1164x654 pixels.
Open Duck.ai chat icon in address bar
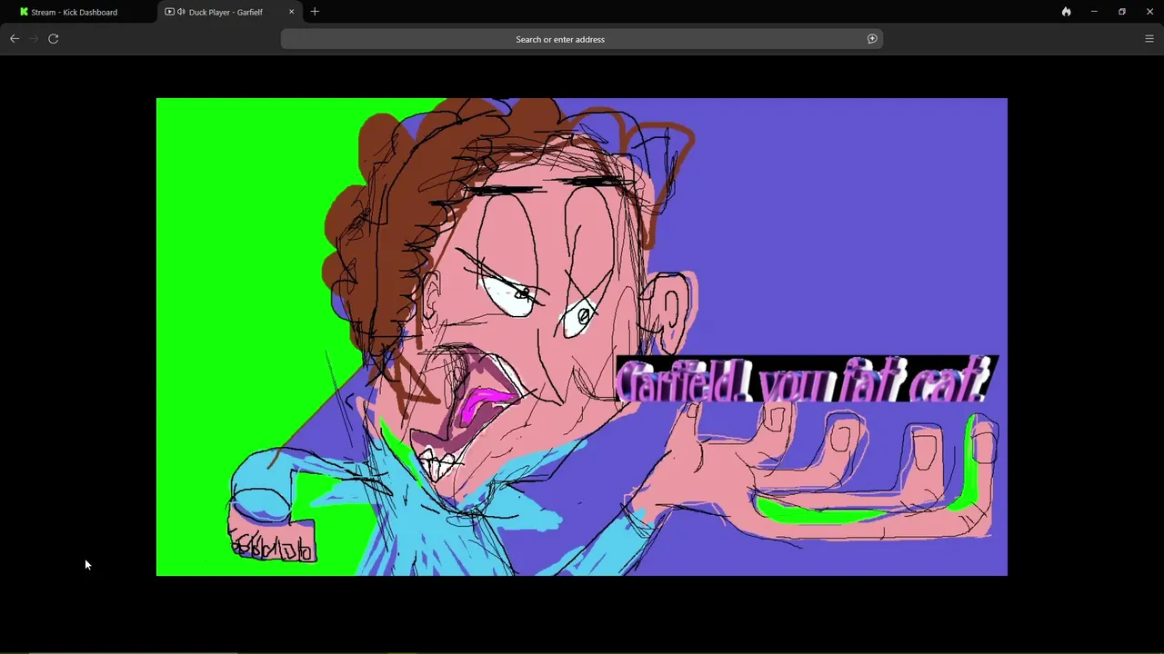[872, 39]
